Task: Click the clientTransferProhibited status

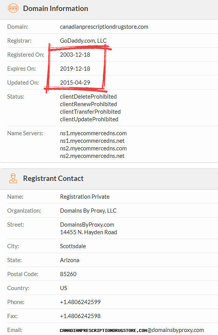Action: click(x=90, y=112)
